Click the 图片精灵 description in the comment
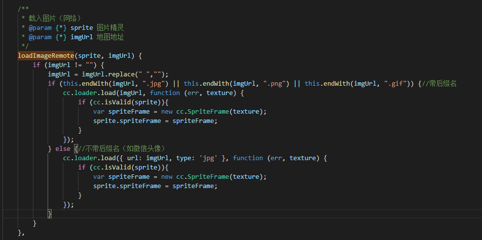482x240 pixels. pos(110,27)
